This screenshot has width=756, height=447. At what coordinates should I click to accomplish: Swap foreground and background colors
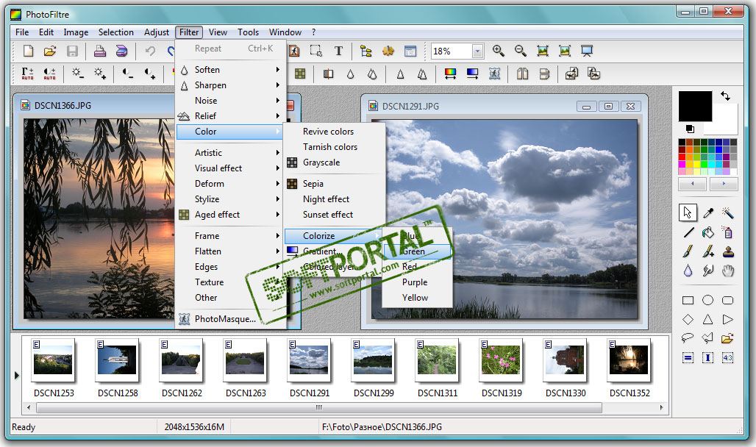tap(726, 96)
